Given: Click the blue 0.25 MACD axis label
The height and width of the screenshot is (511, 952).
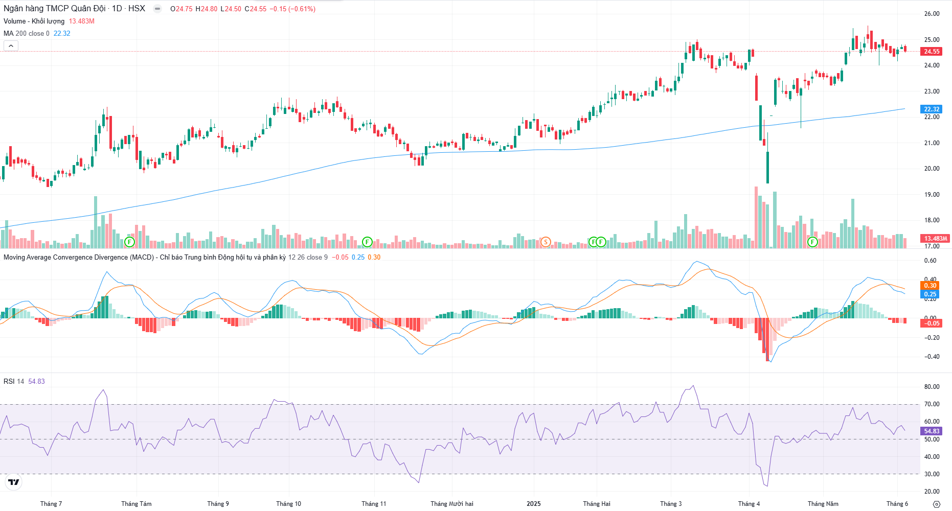Looking at the screenshot, I should click(x=930, y=294).
